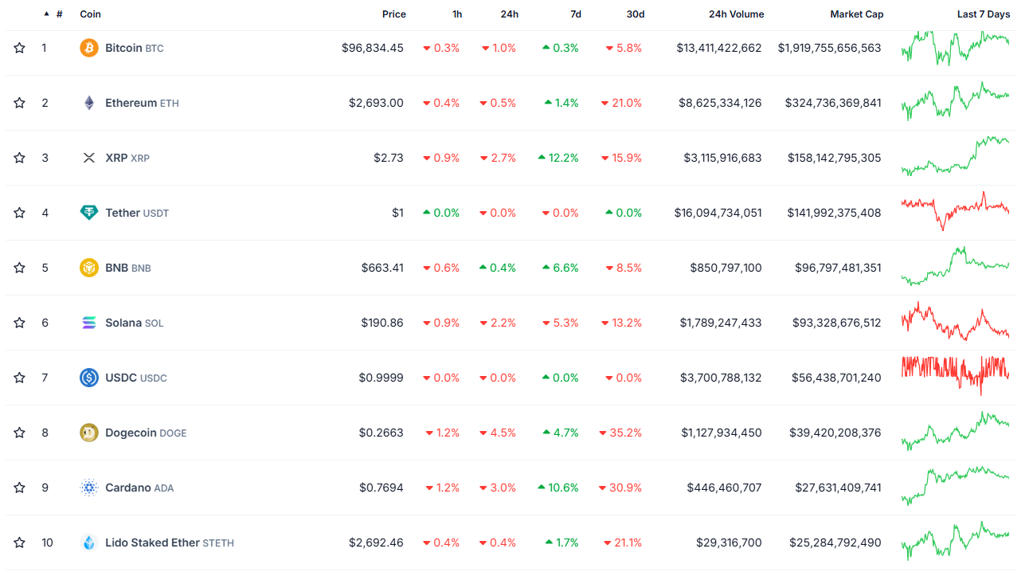
Task: Sort by the Price column header
Action: tap(393, 14)
